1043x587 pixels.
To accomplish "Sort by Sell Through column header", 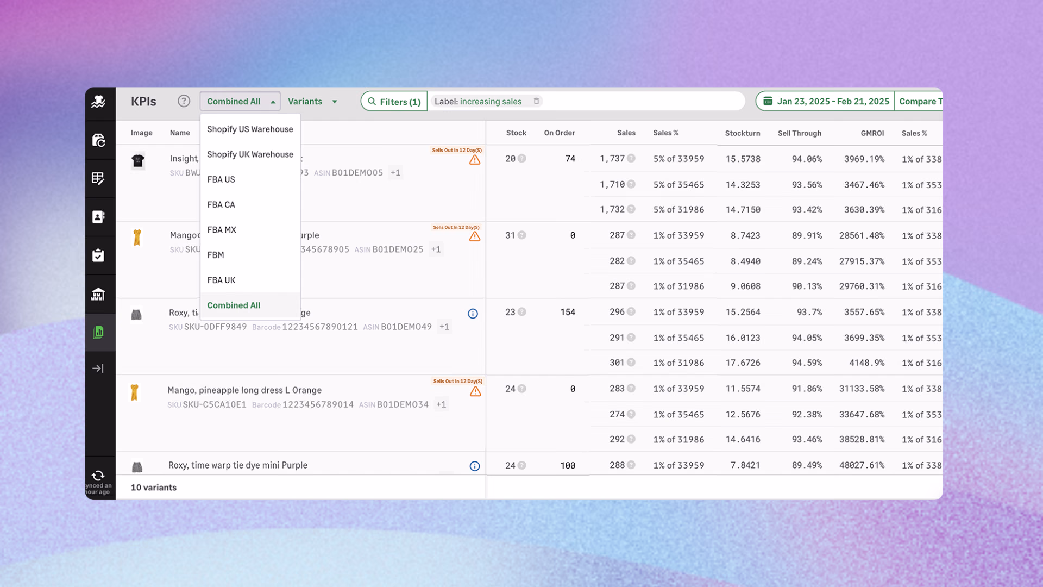I will click(x=799, y=133).
